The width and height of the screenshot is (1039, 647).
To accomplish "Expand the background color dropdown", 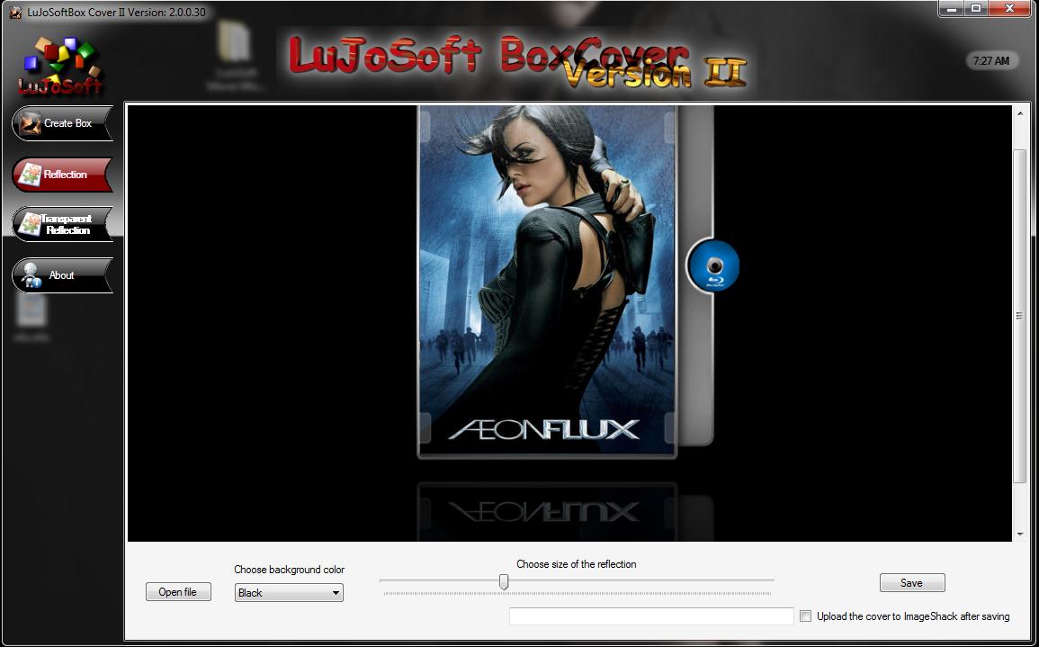I will tap(289, 593).
